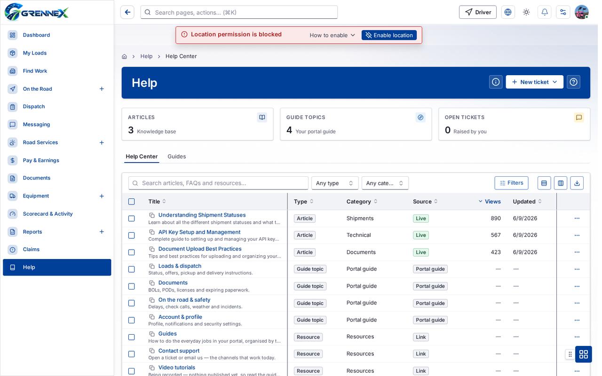Open the user avatar menu
Viewport: 602px width, 376px height.
click(582, 12)
